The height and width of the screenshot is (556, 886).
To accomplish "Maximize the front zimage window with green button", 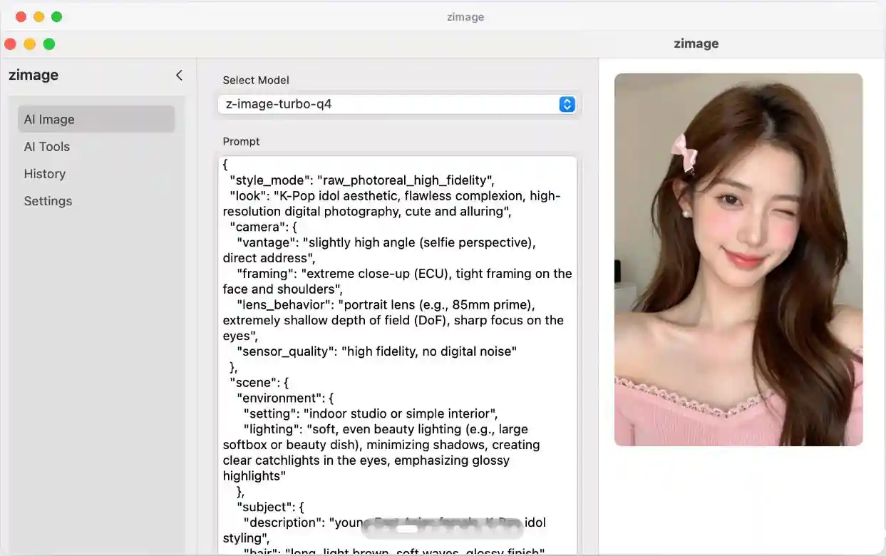I will point(49,44).
